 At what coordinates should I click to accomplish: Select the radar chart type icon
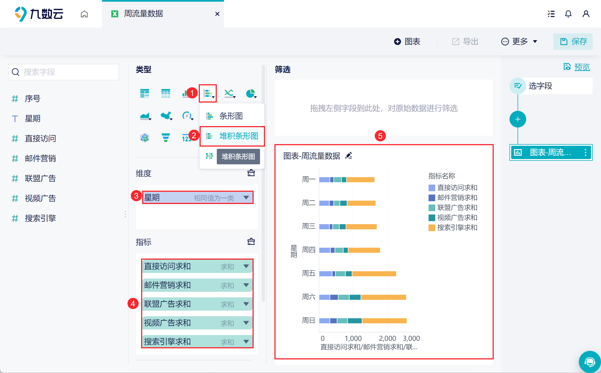[x=145, y=137]
